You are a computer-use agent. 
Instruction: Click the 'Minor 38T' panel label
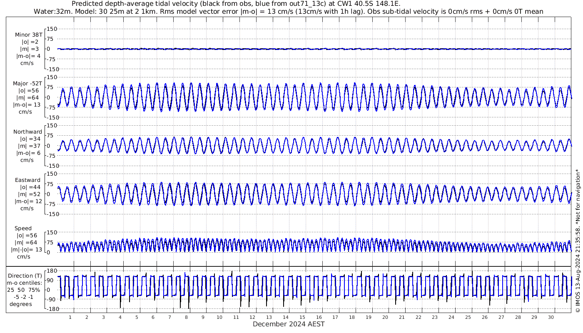(28, 35)
